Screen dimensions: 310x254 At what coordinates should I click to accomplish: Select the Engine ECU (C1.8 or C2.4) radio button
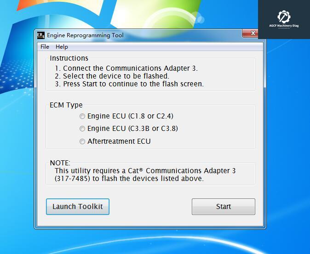(x=82, y=116)
